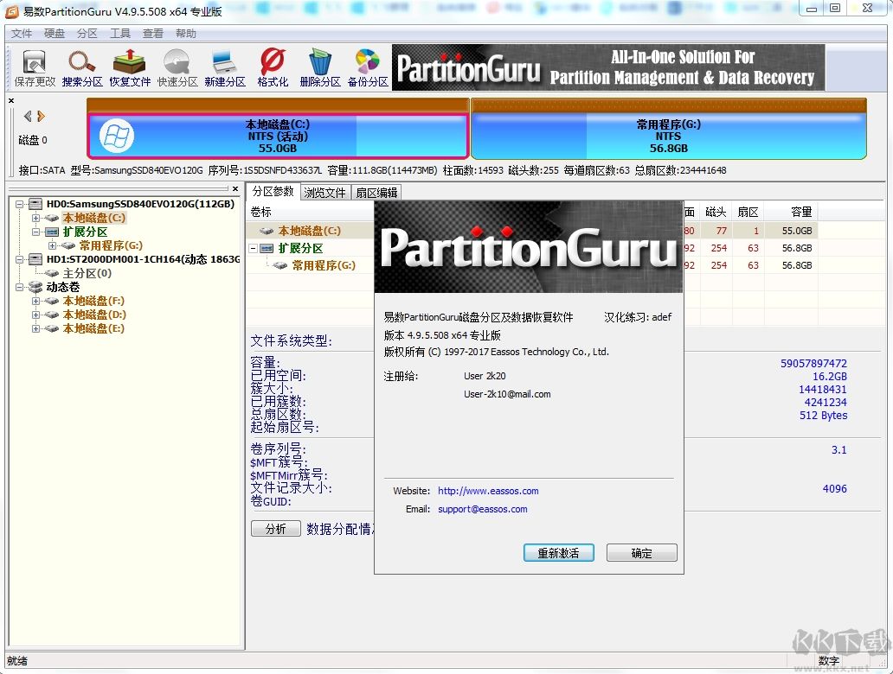Viewport: 893px width, 674px height.
Task: Launch the 快速分区 quick partition tool
Action: click(x=176, y=67)
